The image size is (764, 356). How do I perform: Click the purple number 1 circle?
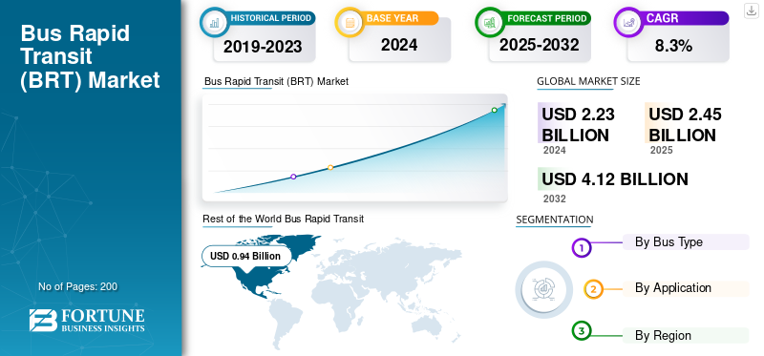pyautogui.click(x=581, y=248)
